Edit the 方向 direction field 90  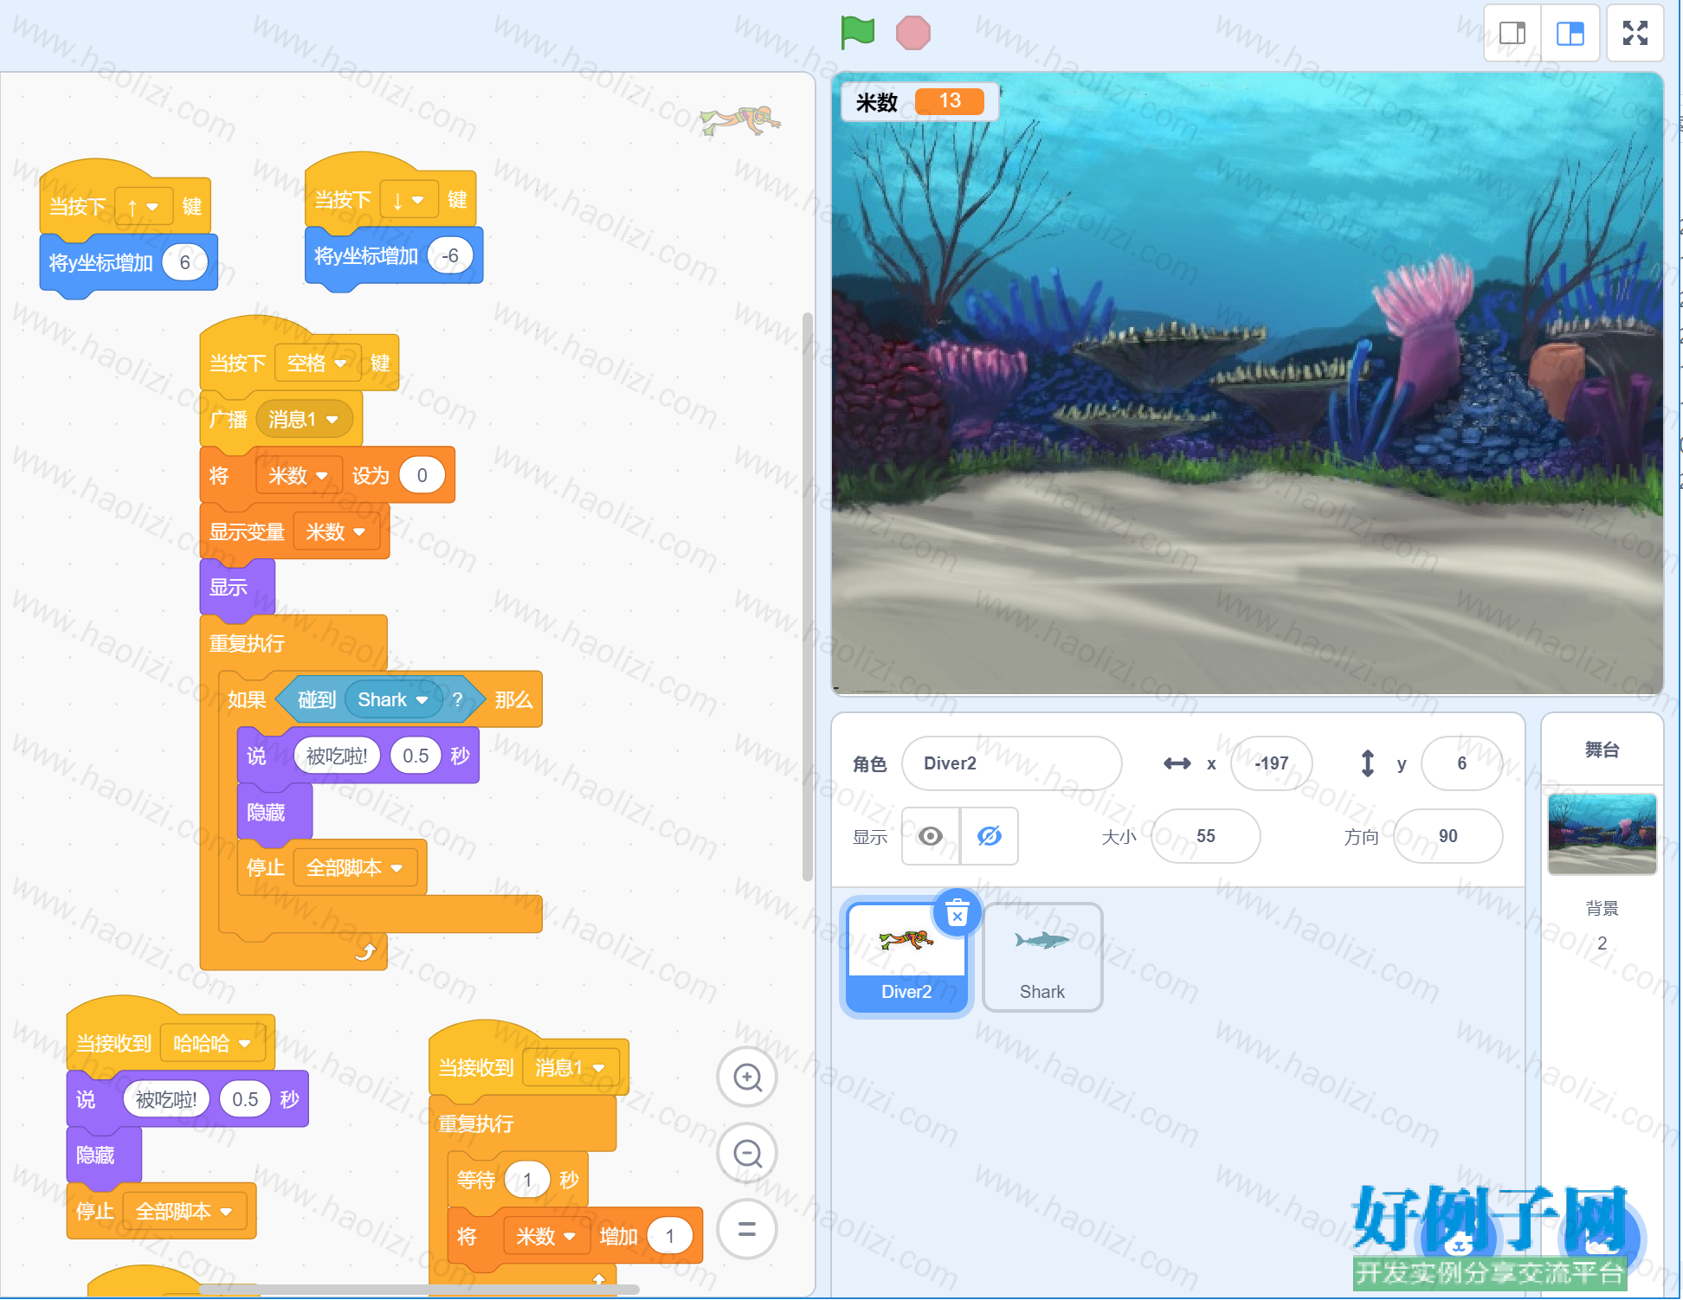pos(1448,836)
